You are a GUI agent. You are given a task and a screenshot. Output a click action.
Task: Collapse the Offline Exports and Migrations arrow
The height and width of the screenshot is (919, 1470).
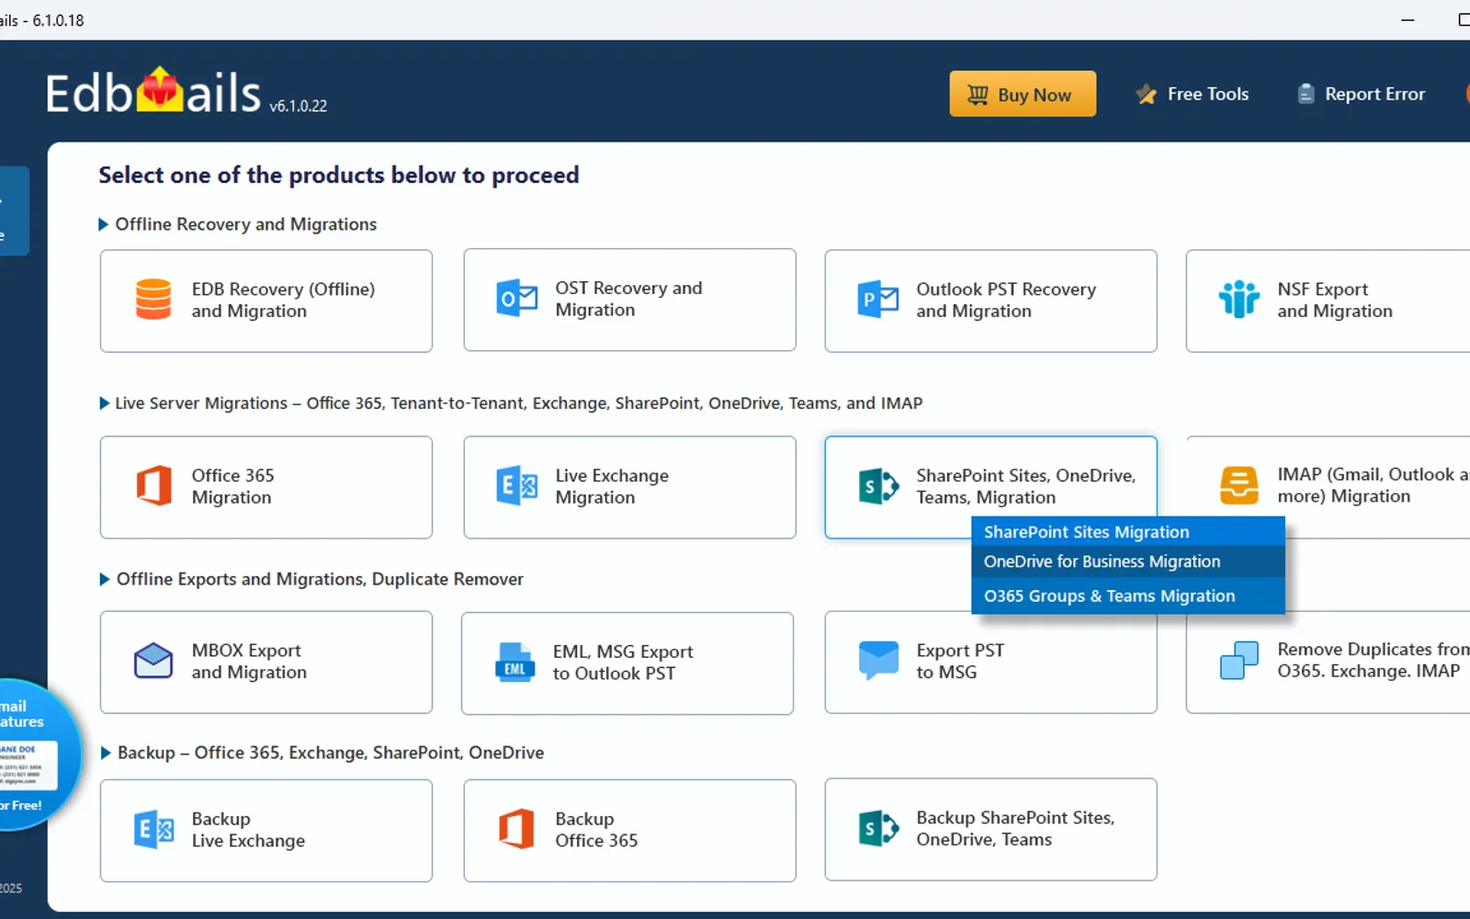click(105, 579)
